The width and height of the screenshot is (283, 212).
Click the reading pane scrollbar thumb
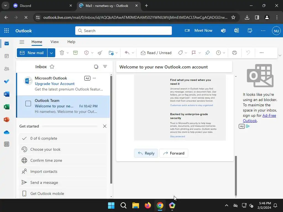point(236,176)
